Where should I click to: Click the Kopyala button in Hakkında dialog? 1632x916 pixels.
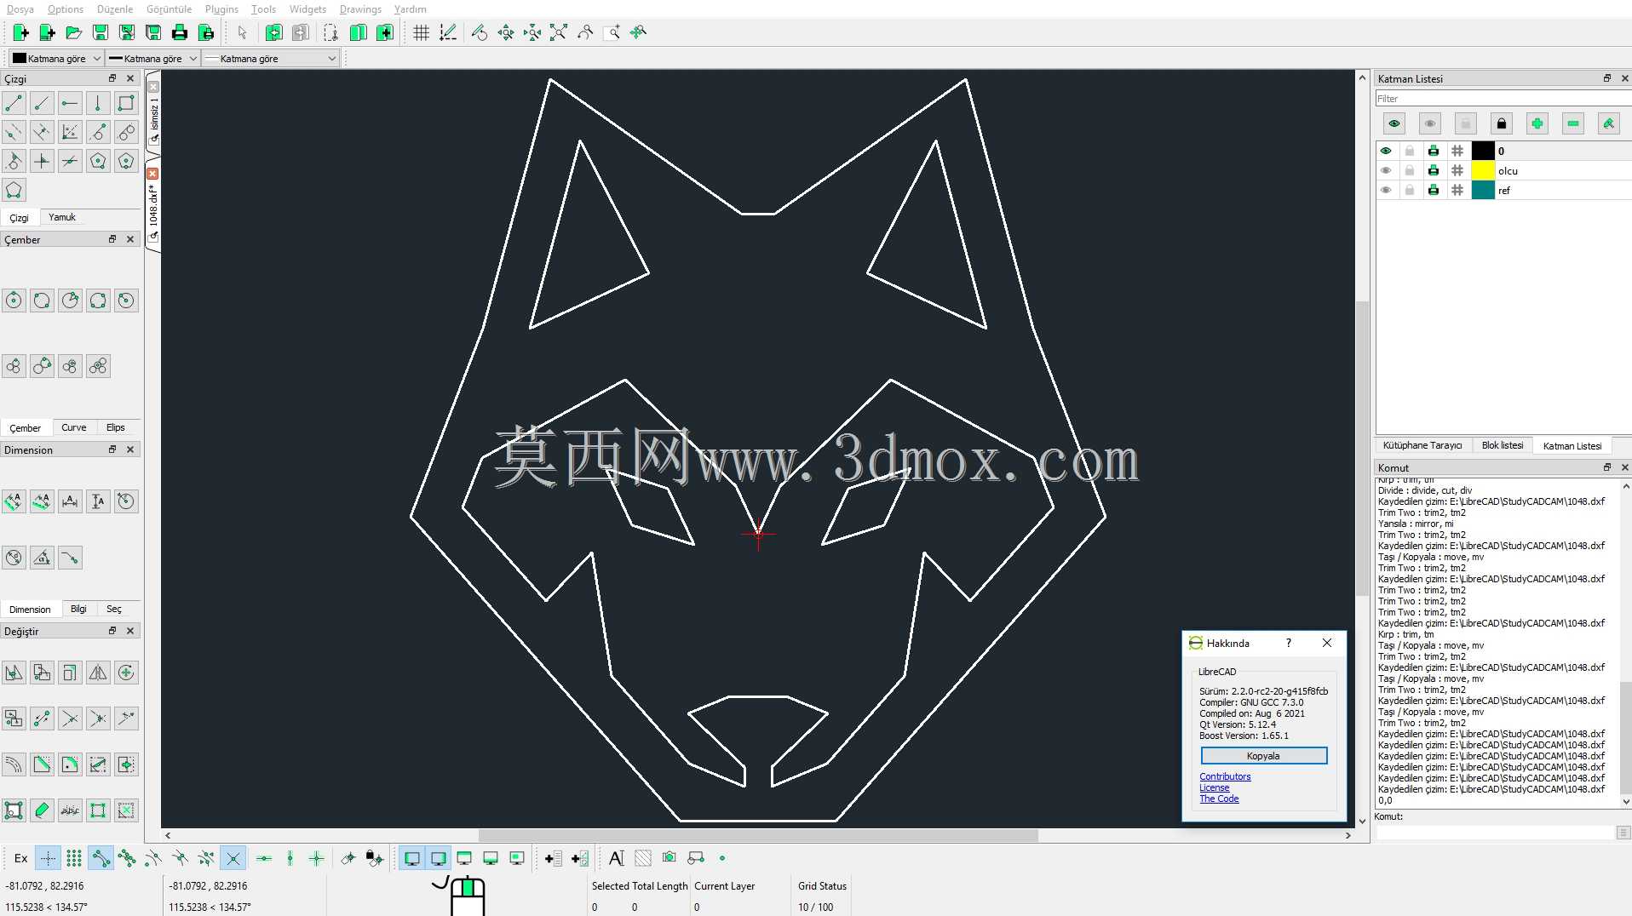coord(1263,756)
